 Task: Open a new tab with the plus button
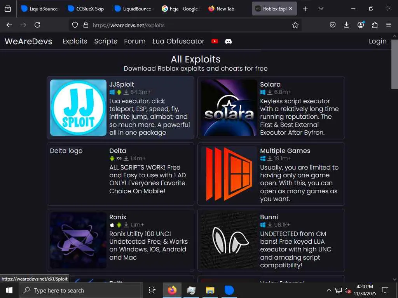[305, 9]
